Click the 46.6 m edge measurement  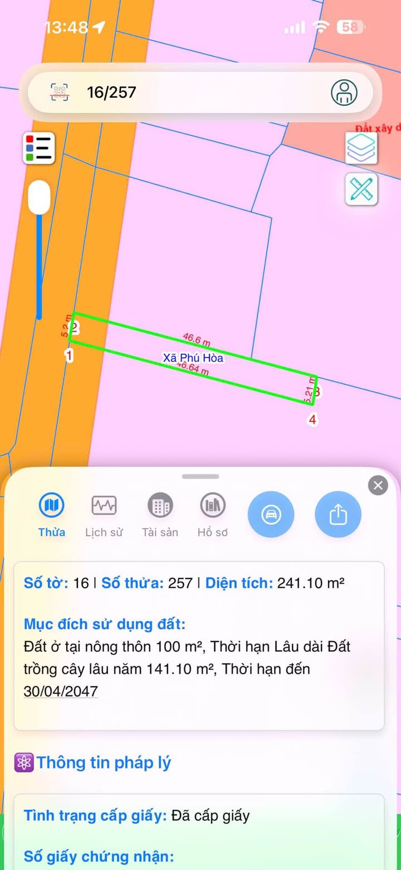pyautogui.click(x=197, y=339)
